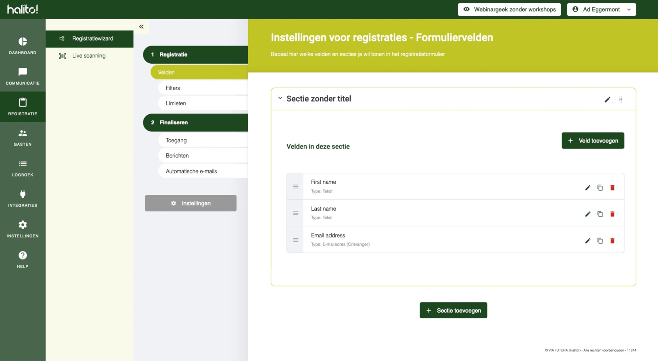The height and width of the screenshot is (361, 658).
Task: Open the Logboek list icon
Action: click(x=23, y=163)
